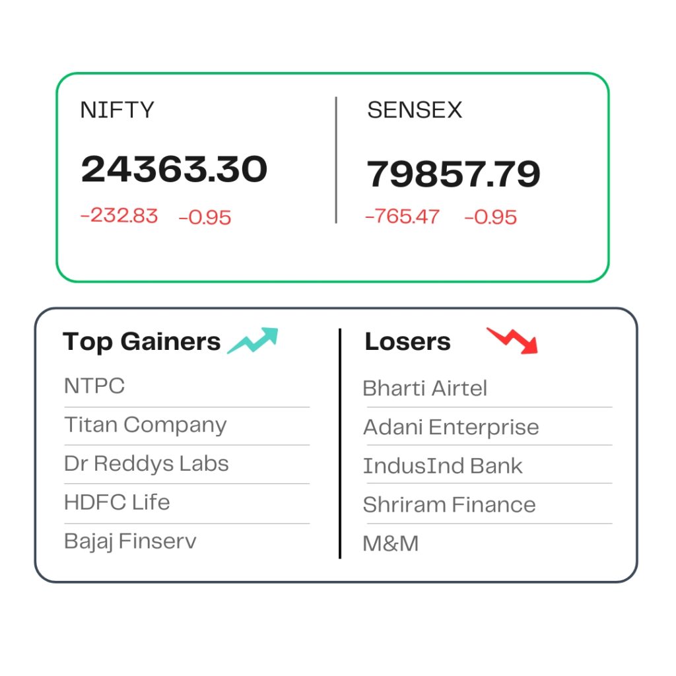
Task: Select Adani Enterprise loser entry
Action: [451, 427]
